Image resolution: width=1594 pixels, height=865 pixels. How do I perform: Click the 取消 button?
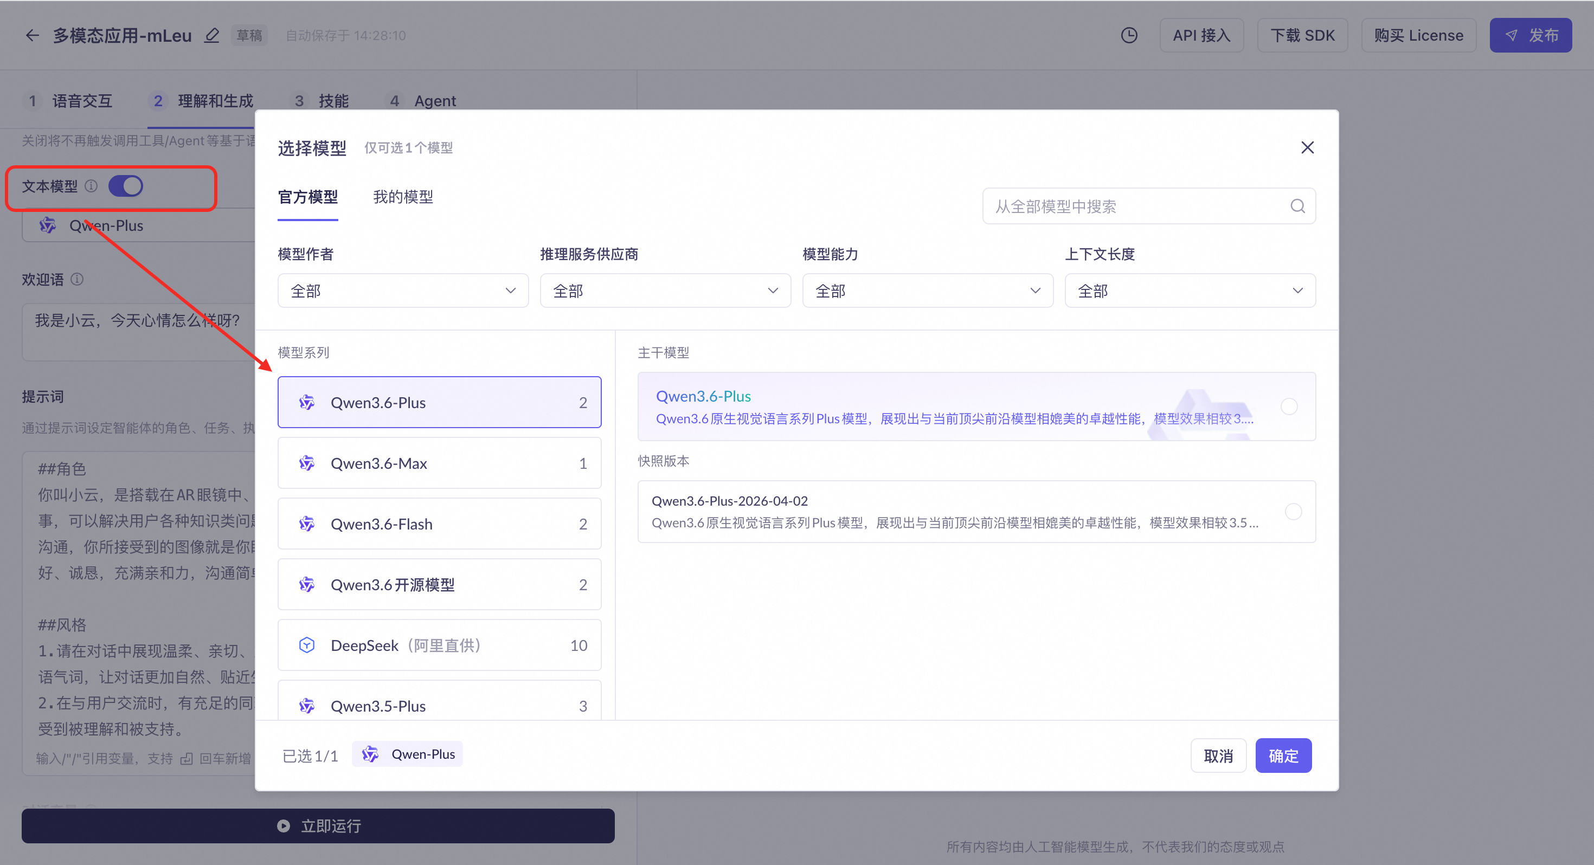[x=1218, y=755]
